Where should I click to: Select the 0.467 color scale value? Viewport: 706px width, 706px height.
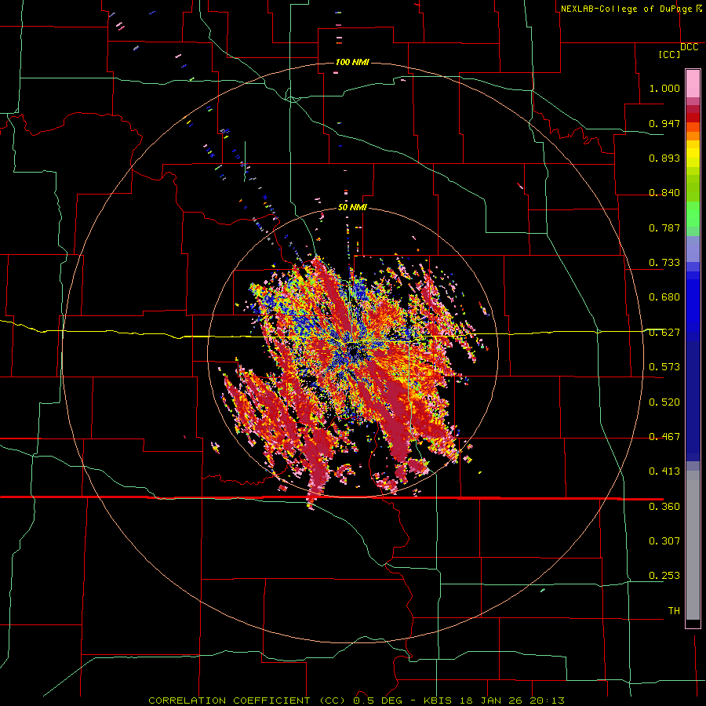point(664,437)
